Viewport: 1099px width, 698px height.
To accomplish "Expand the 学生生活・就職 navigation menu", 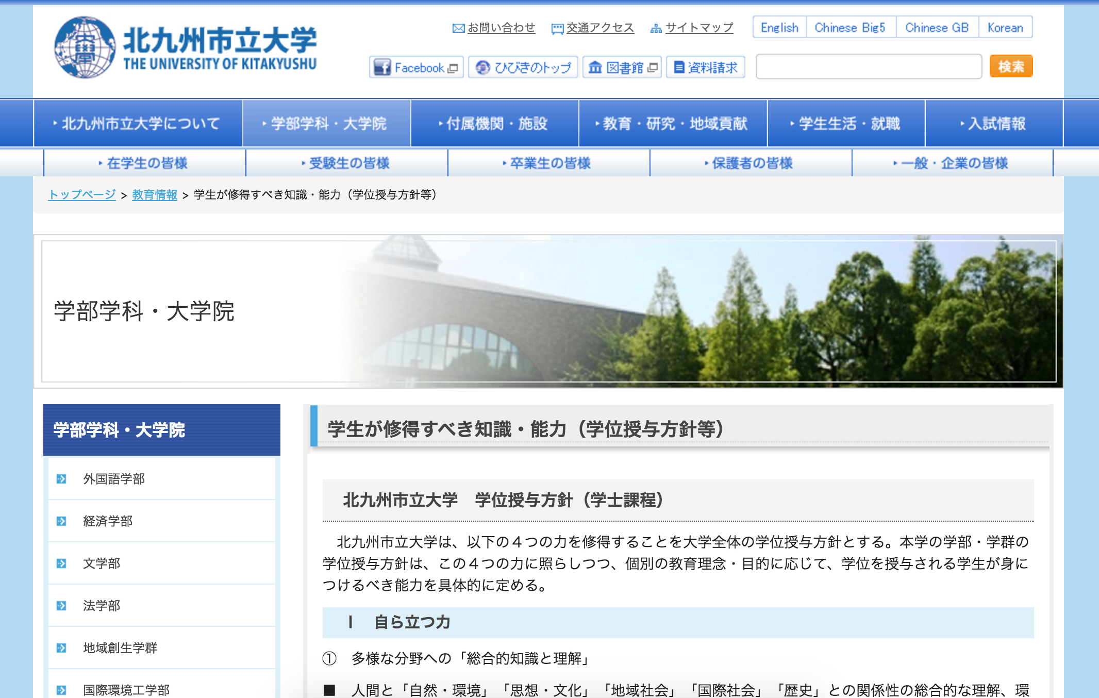I will [x=846, y=124].
